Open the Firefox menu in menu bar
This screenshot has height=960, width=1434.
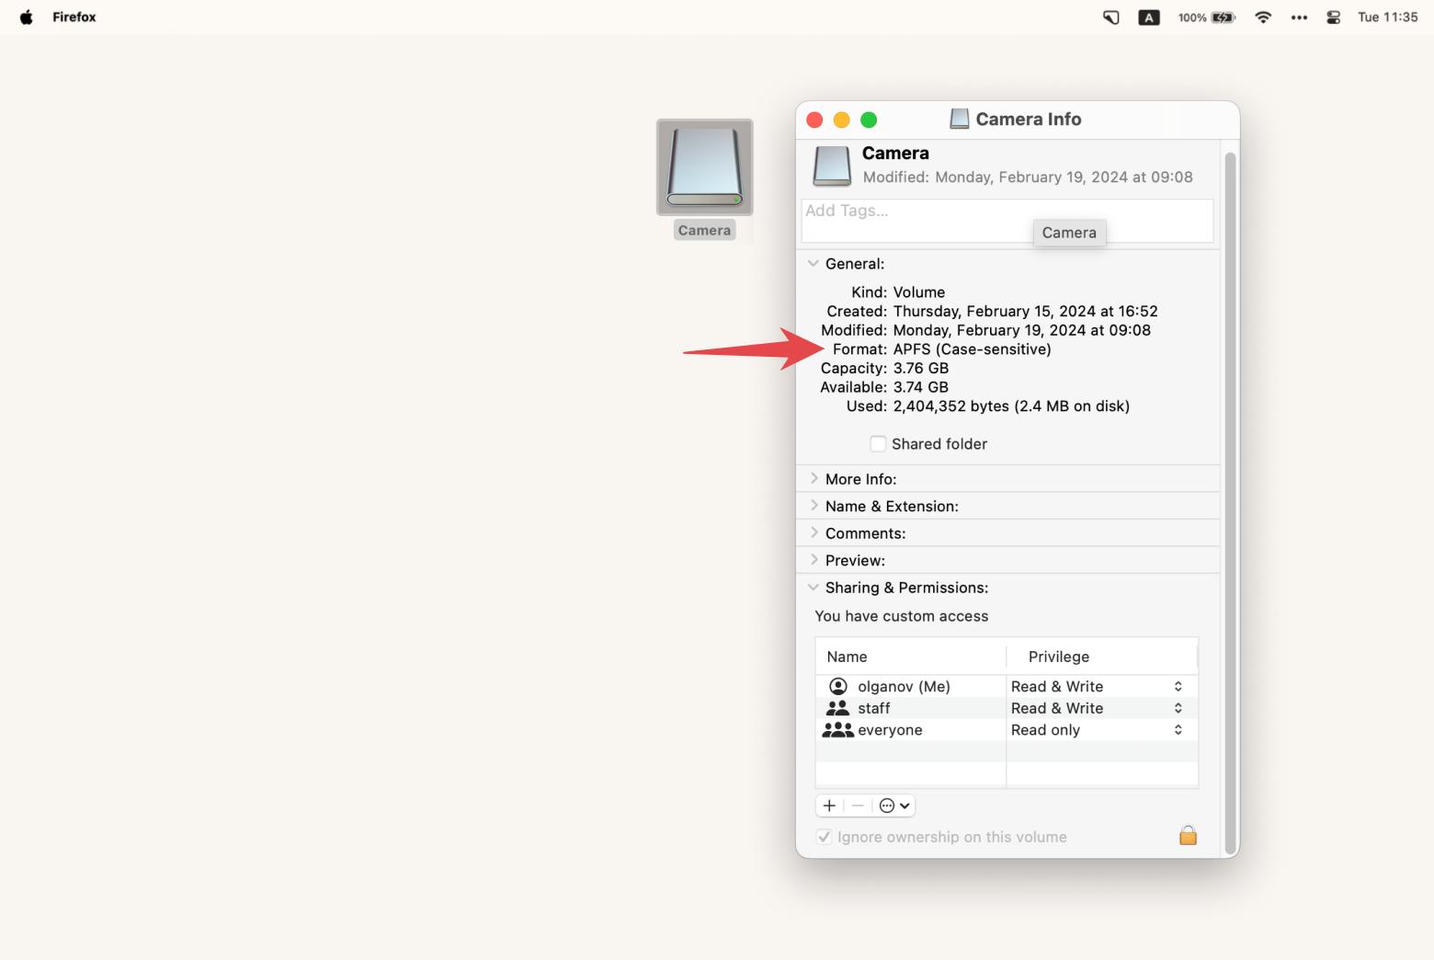pyautogui.click(x=74, y=17)
